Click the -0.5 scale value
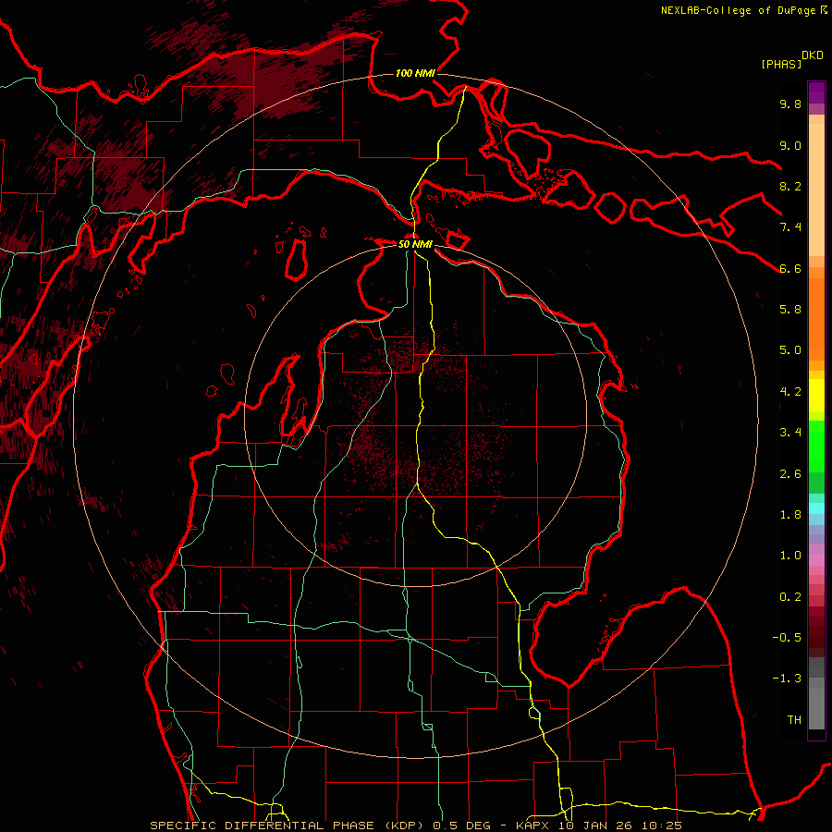 click(787, 638)
